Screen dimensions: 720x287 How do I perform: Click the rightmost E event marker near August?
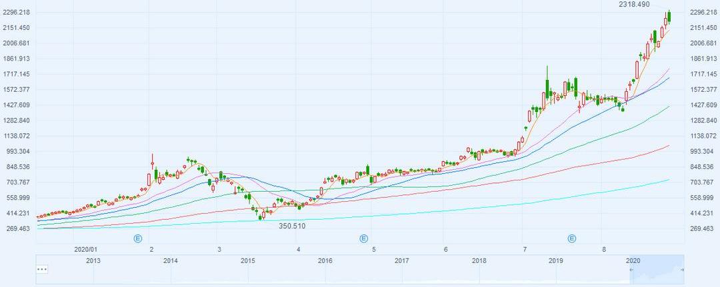(x=572, y=238)
